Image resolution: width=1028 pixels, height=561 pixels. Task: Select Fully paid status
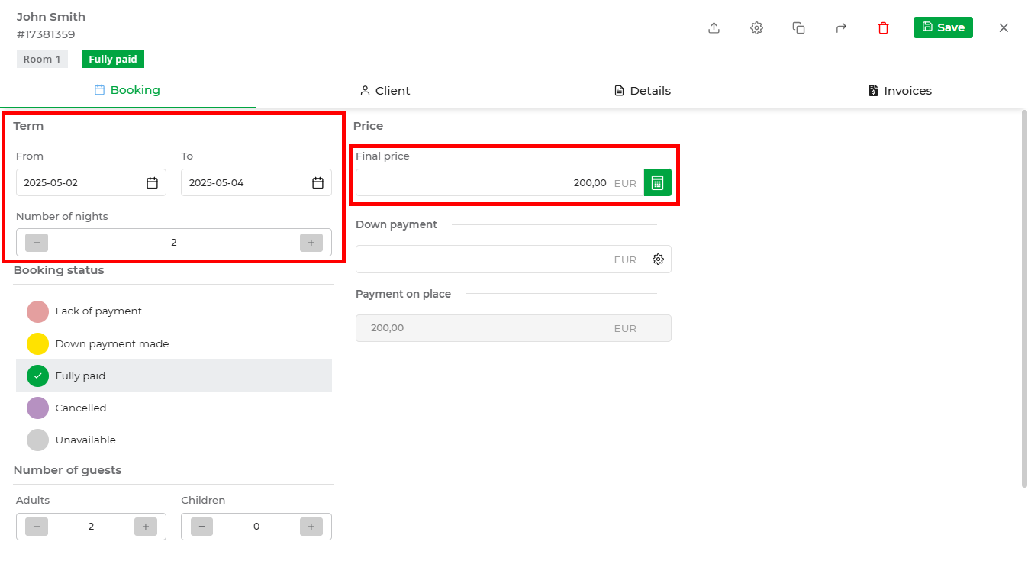[x=174, y=376]
